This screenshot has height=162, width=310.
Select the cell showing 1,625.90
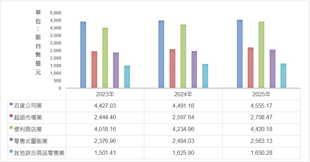183,153
